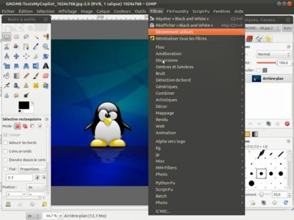Select the Measure tool

point(7,56)
